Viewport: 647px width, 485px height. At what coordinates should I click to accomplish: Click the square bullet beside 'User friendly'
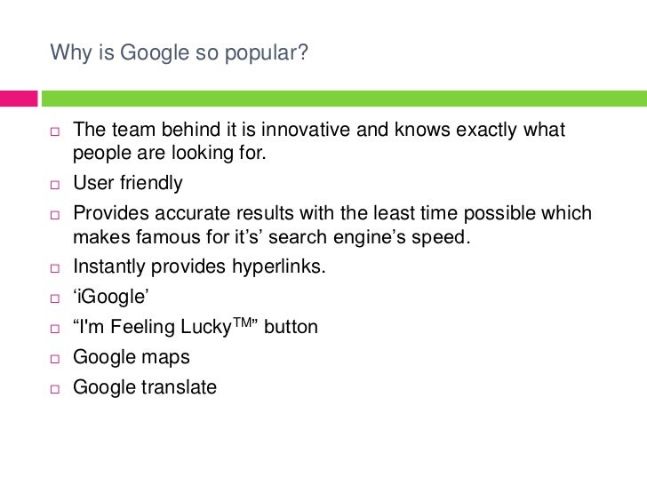(55, 185)
